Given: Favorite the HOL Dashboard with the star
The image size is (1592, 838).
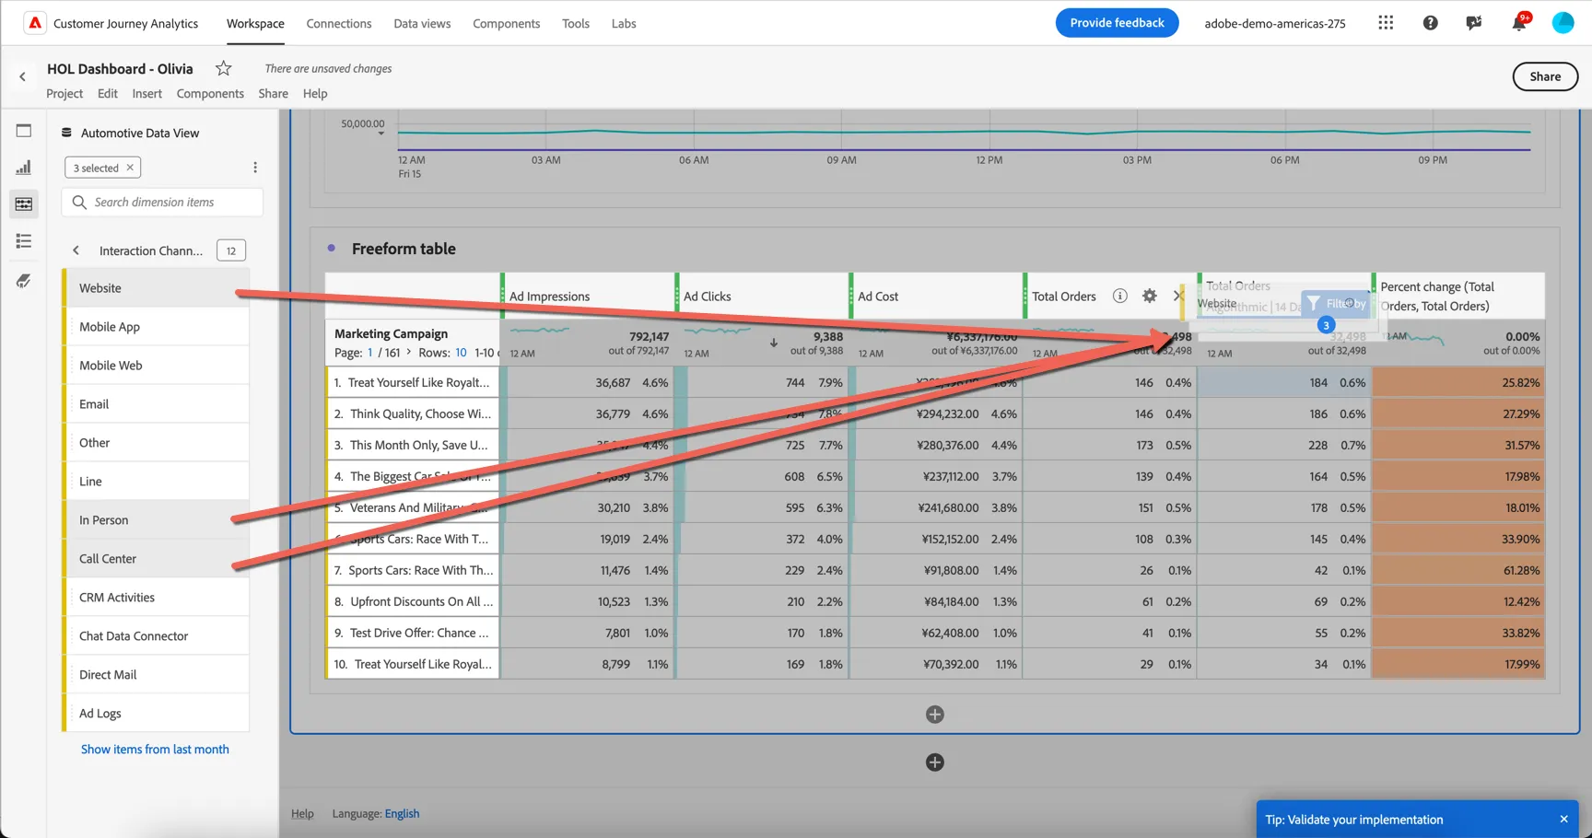Looking at the screenshot, I should (223, 68).
